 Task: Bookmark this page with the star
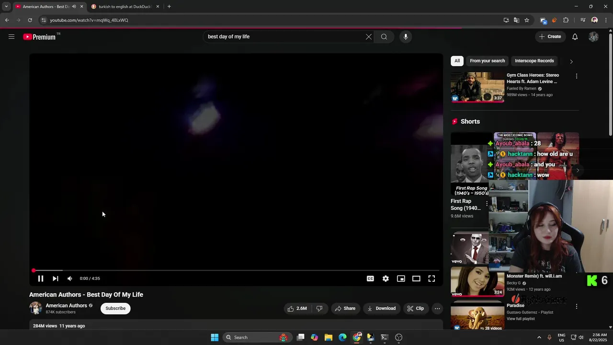[527, 20]
